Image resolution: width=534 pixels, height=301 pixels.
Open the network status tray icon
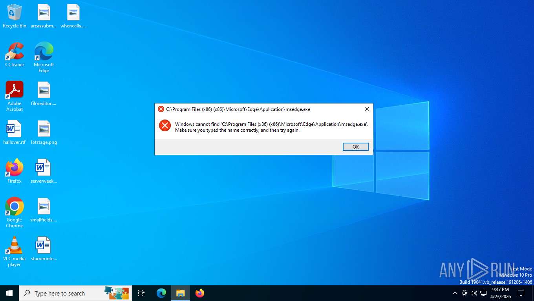(483, 293)
